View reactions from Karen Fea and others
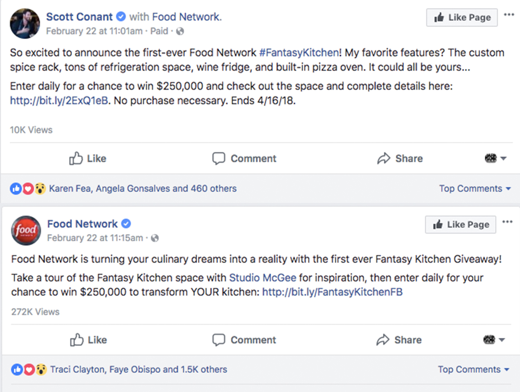 142,189
